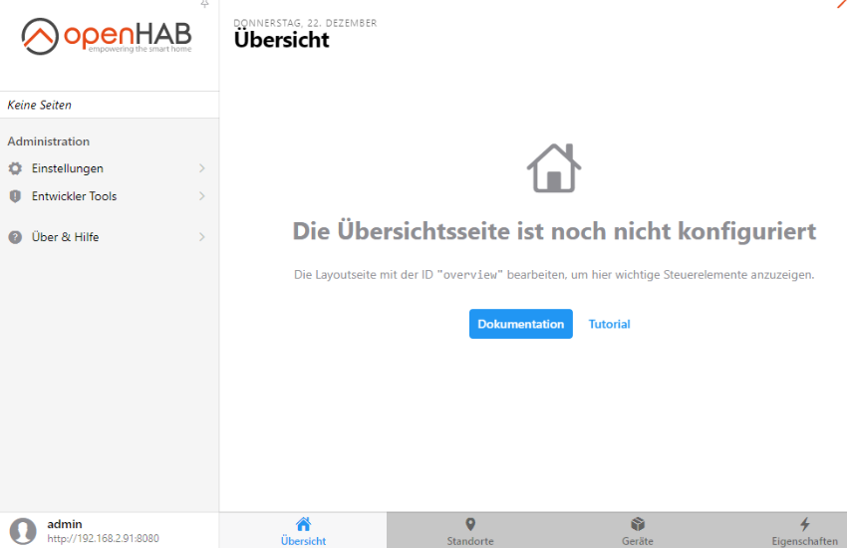This screenshot has width=847, height=548.
Task: Open the Über & Hilfe menu entry
Action: (110, 237)
